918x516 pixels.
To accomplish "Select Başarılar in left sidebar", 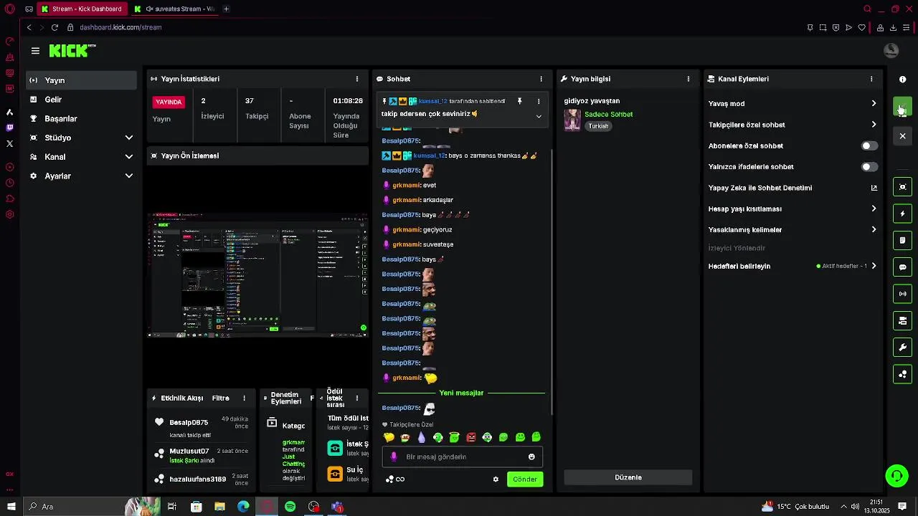I will [x=81, y=118].
